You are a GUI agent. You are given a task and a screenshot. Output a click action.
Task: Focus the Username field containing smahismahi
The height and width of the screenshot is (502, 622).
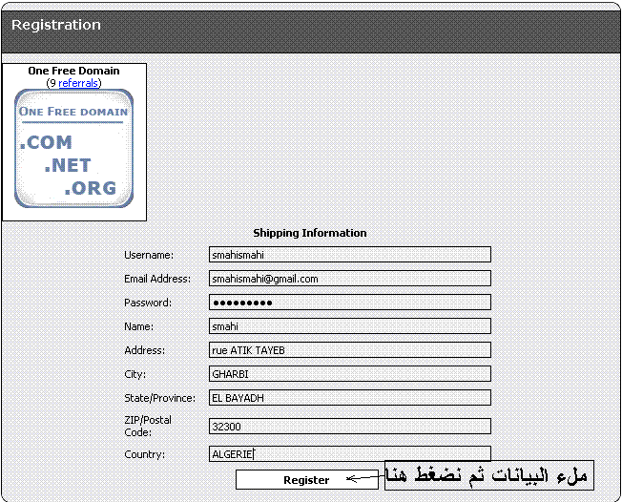(x=350, y=255)
